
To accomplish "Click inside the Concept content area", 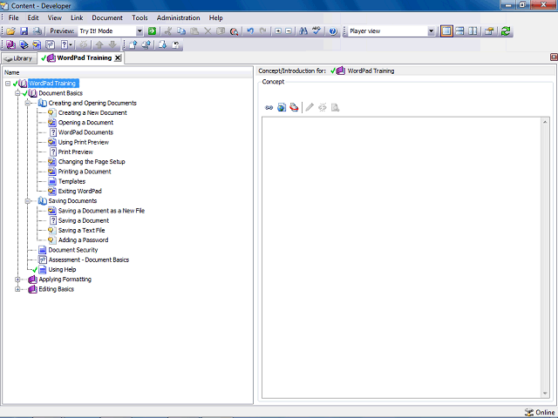I will pos(402,258).
